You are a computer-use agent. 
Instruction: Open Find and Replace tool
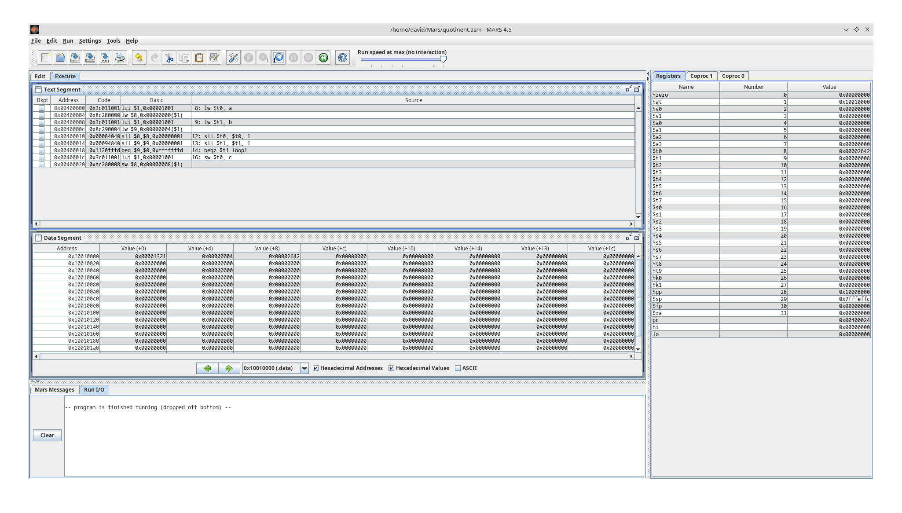click(214, 57)
